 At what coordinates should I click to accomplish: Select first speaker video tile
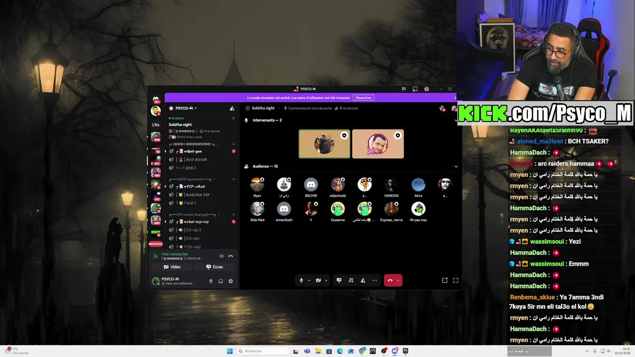(324, 144)
